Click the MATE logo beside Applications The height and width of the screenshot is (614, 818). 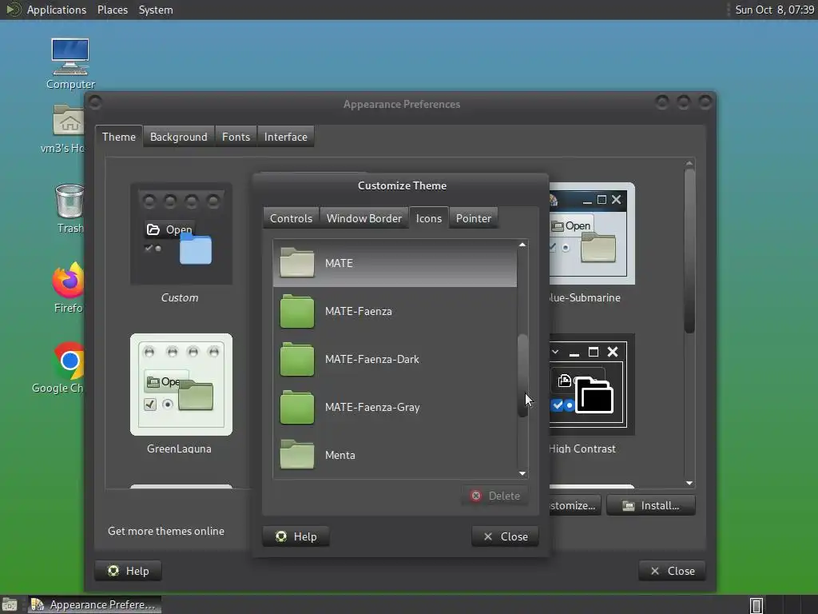[x=13, y=10]
